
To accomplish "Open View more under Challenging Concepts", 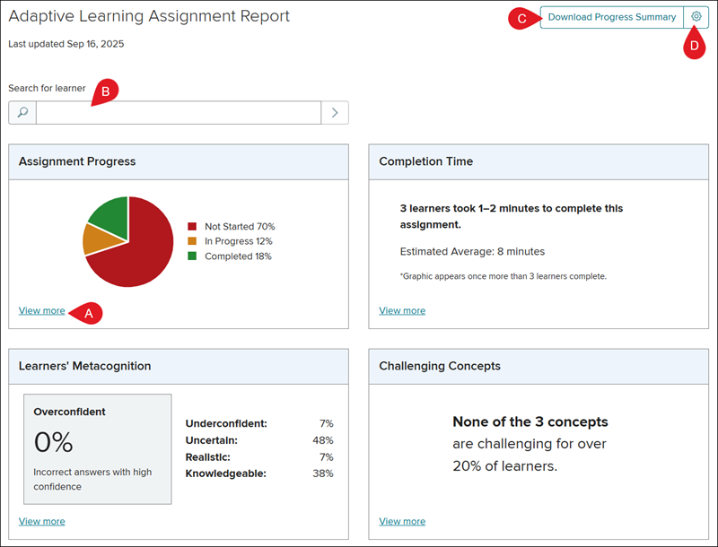I will pos(402,521).
